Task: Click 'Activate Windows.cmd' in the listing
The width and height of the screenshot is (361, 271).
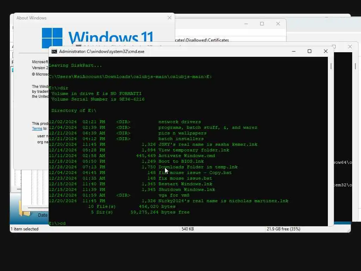Action: pos(187,156)
